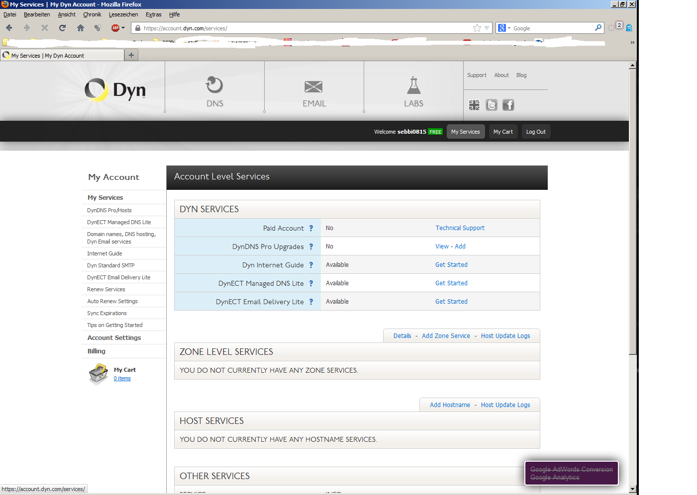
Task: Click the 0 items cart link
Action: pyautogui.click(x=122, y=378)
